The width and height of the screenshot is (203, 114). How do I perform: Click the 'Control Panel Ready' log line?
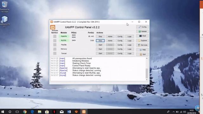tap(81, 66)
